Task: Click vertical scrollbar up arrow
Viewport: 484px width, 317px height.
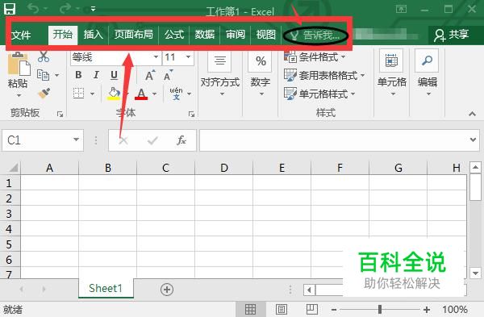Action: [x=475, y=168]
